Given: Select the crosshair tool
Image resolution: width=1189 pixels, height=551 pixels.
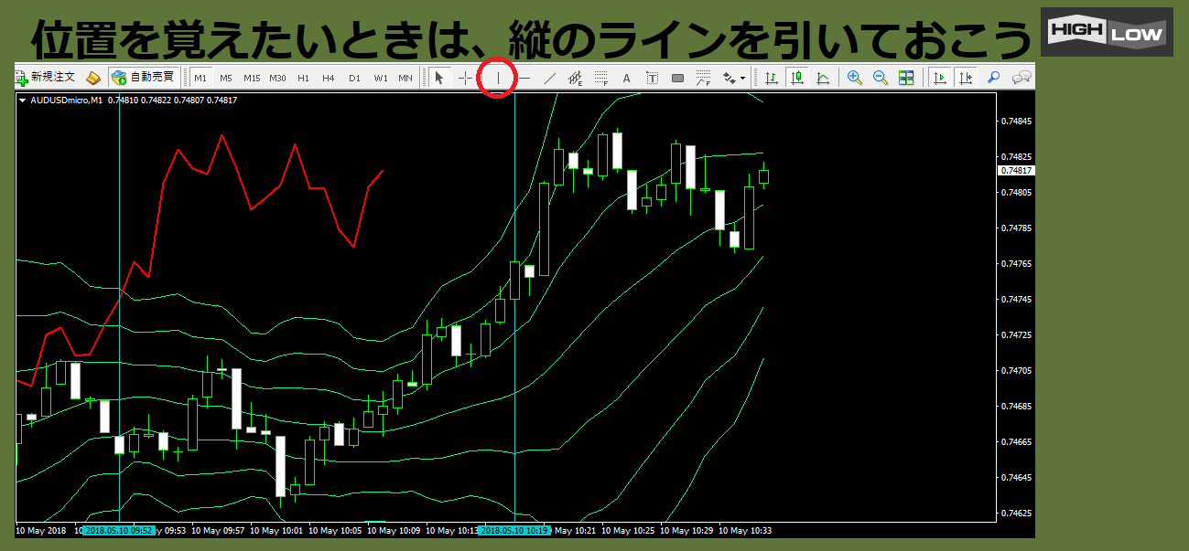Looking at the screenshot, I should pyautogui.click(x=465, y=78).
